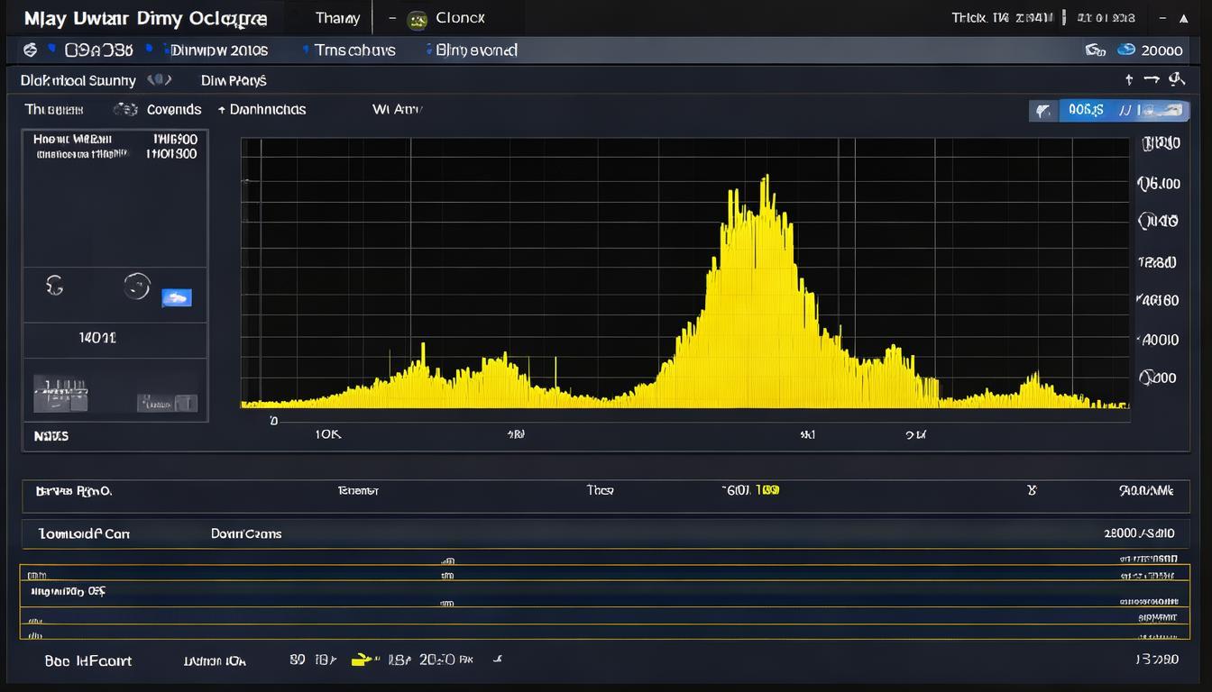The image size is (1212, 692).
Task: Click the magnifier icon in the top-right toolbar
Action: (x=1176, y=79)
